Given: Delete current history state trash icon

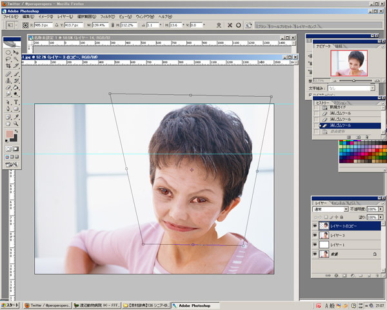Looking at the screenshot, I should click(x=367, y=137).
